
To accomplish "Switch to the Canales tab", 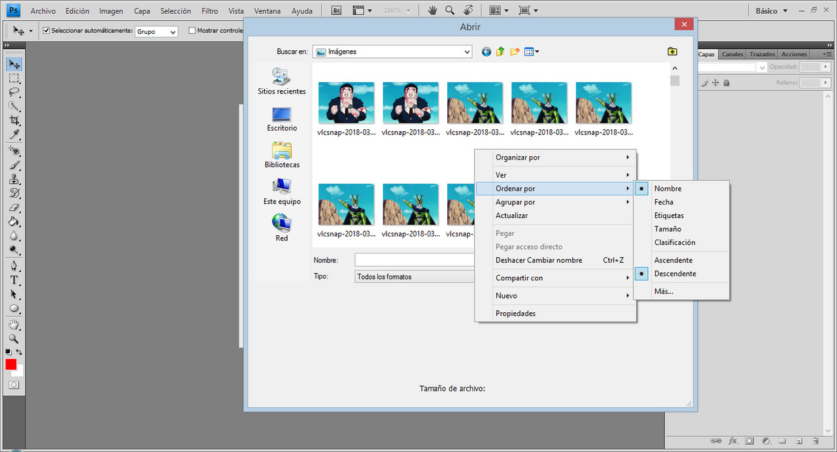I will click(732, 54).
